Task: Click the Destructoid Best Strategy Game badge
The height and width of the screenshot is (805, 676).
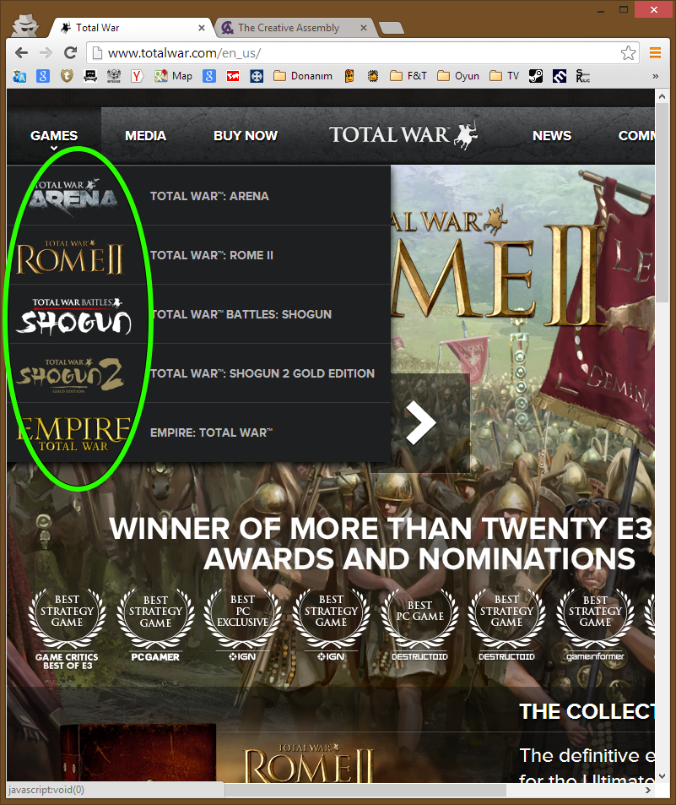Action: tap(506, 626)
